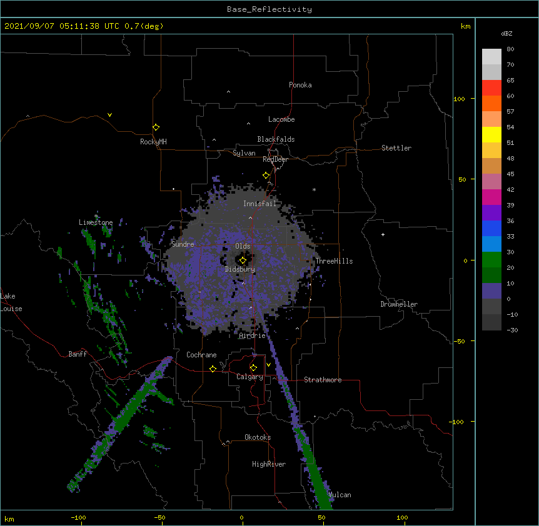Select the purple 39-36 dBZ legend swatch

[x=491, y=213]
